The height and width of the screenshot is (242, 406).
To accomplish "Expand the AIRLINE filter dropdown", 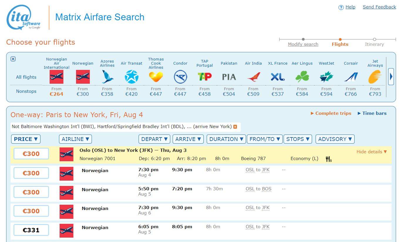I will [x=75, y=139].
